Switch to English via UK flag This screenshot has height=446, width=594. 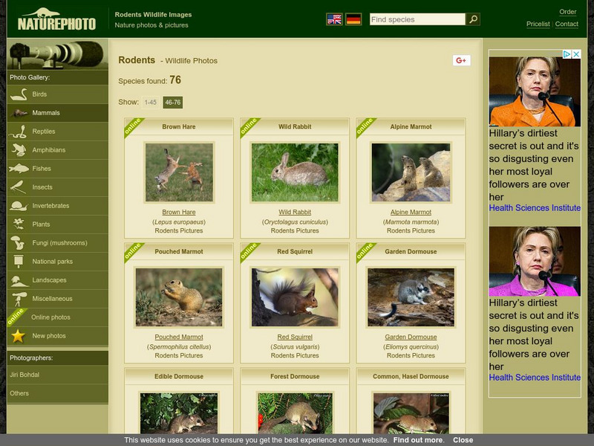334,19
